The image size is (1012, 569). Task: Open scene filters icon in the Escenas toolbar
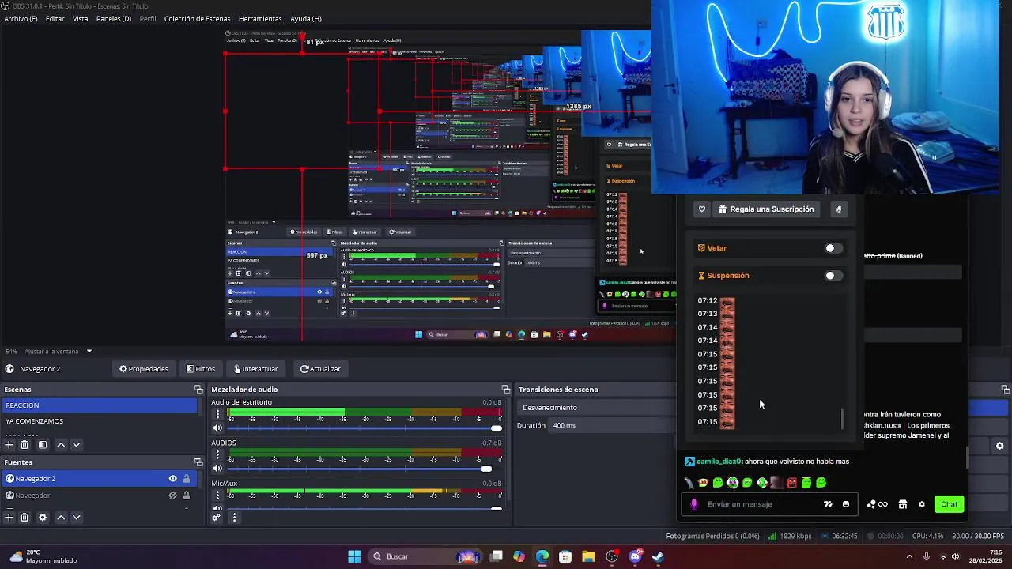[43, 445]
